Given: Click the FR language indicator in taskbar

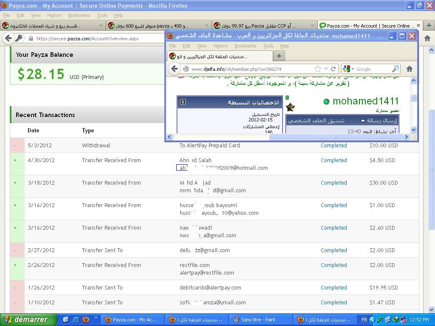Looking at the screenshot, I should 364,320.
